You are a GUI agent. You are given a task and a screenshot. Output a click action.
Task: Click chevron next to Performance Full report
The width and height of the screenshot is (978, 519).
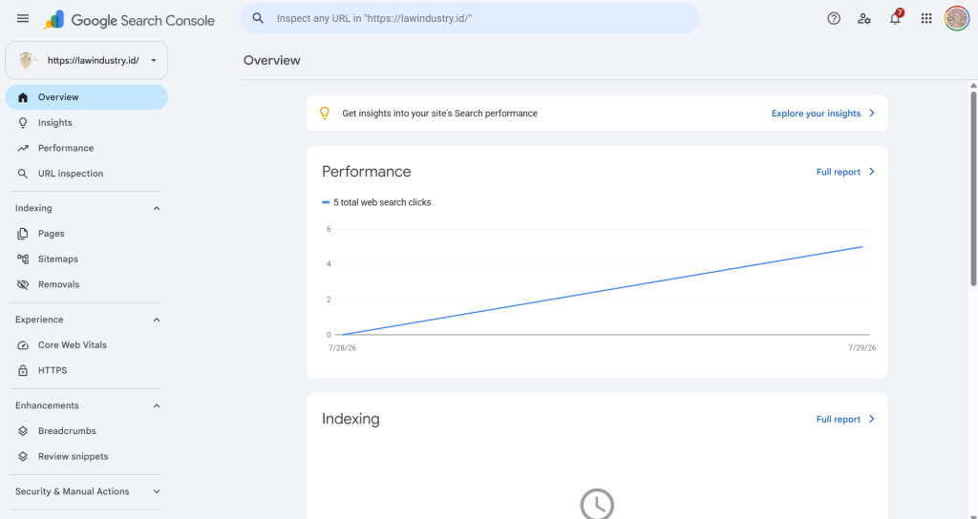point(872,172)
